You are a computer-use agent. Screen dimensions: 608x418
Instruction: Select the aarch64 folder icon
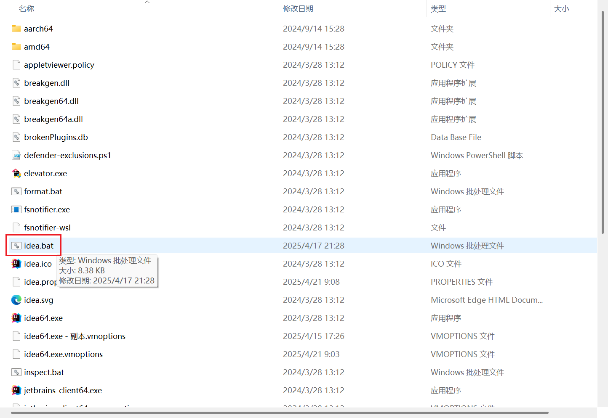click(x=16, y=29)
